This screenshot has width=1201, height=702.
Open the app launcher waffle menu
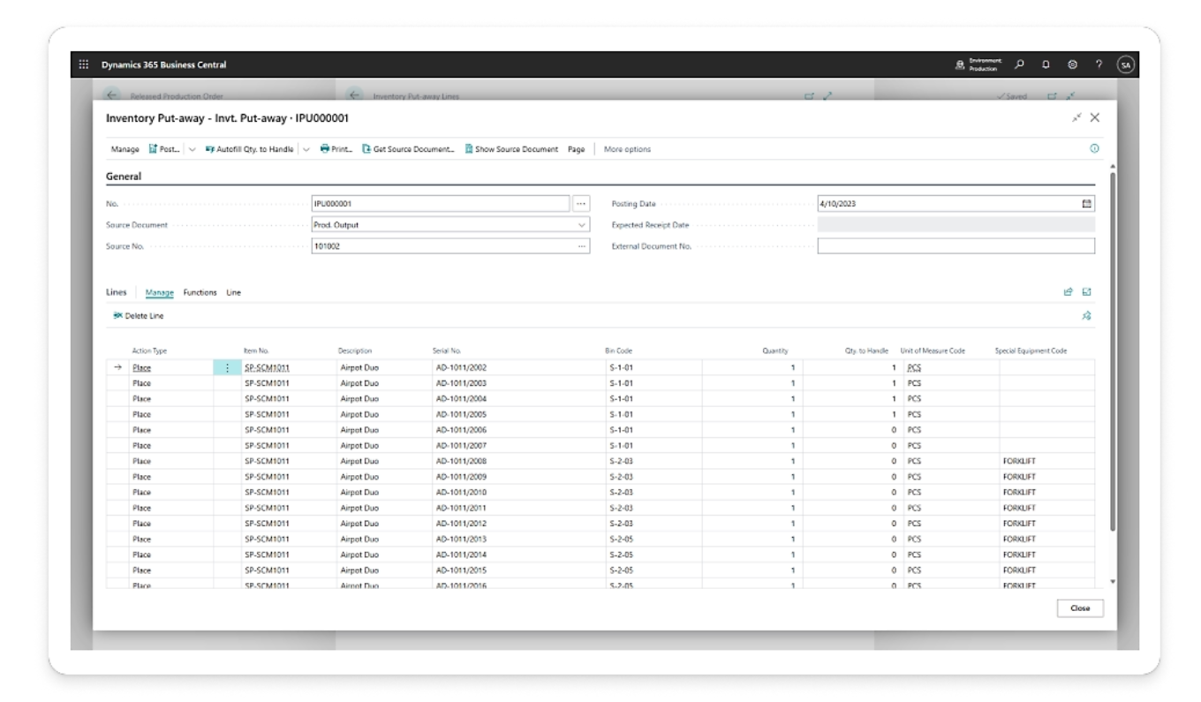click(x=84, y=64)
